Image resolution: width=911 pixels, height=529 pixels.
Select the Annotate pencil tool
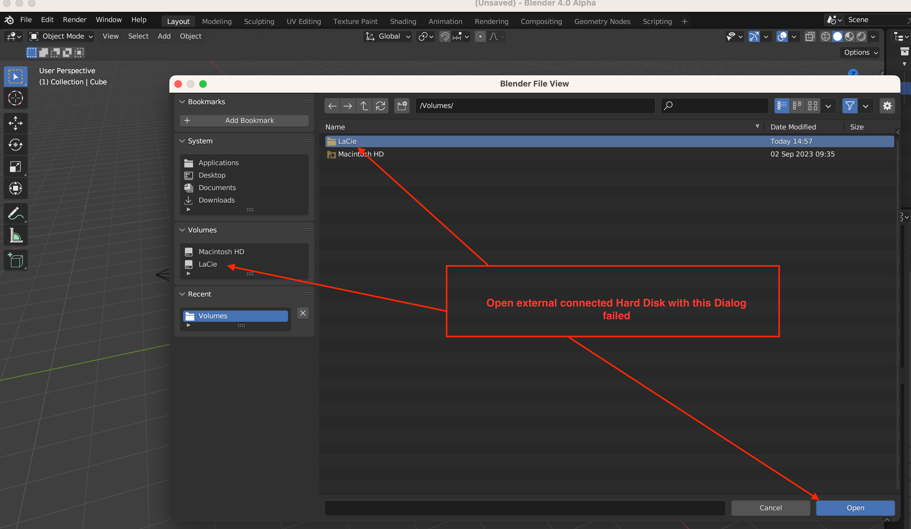coord(15,213)
